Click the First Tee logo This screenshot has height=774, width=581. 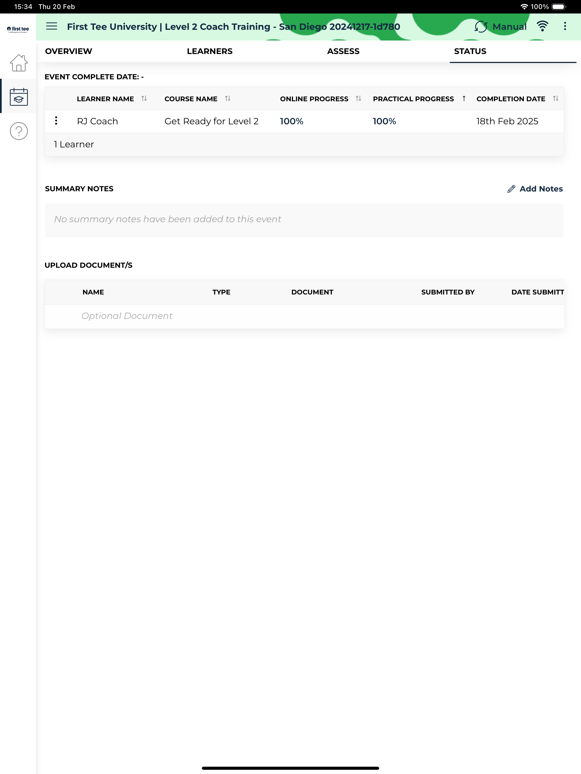pyautogui.click(x=18, y=30)
